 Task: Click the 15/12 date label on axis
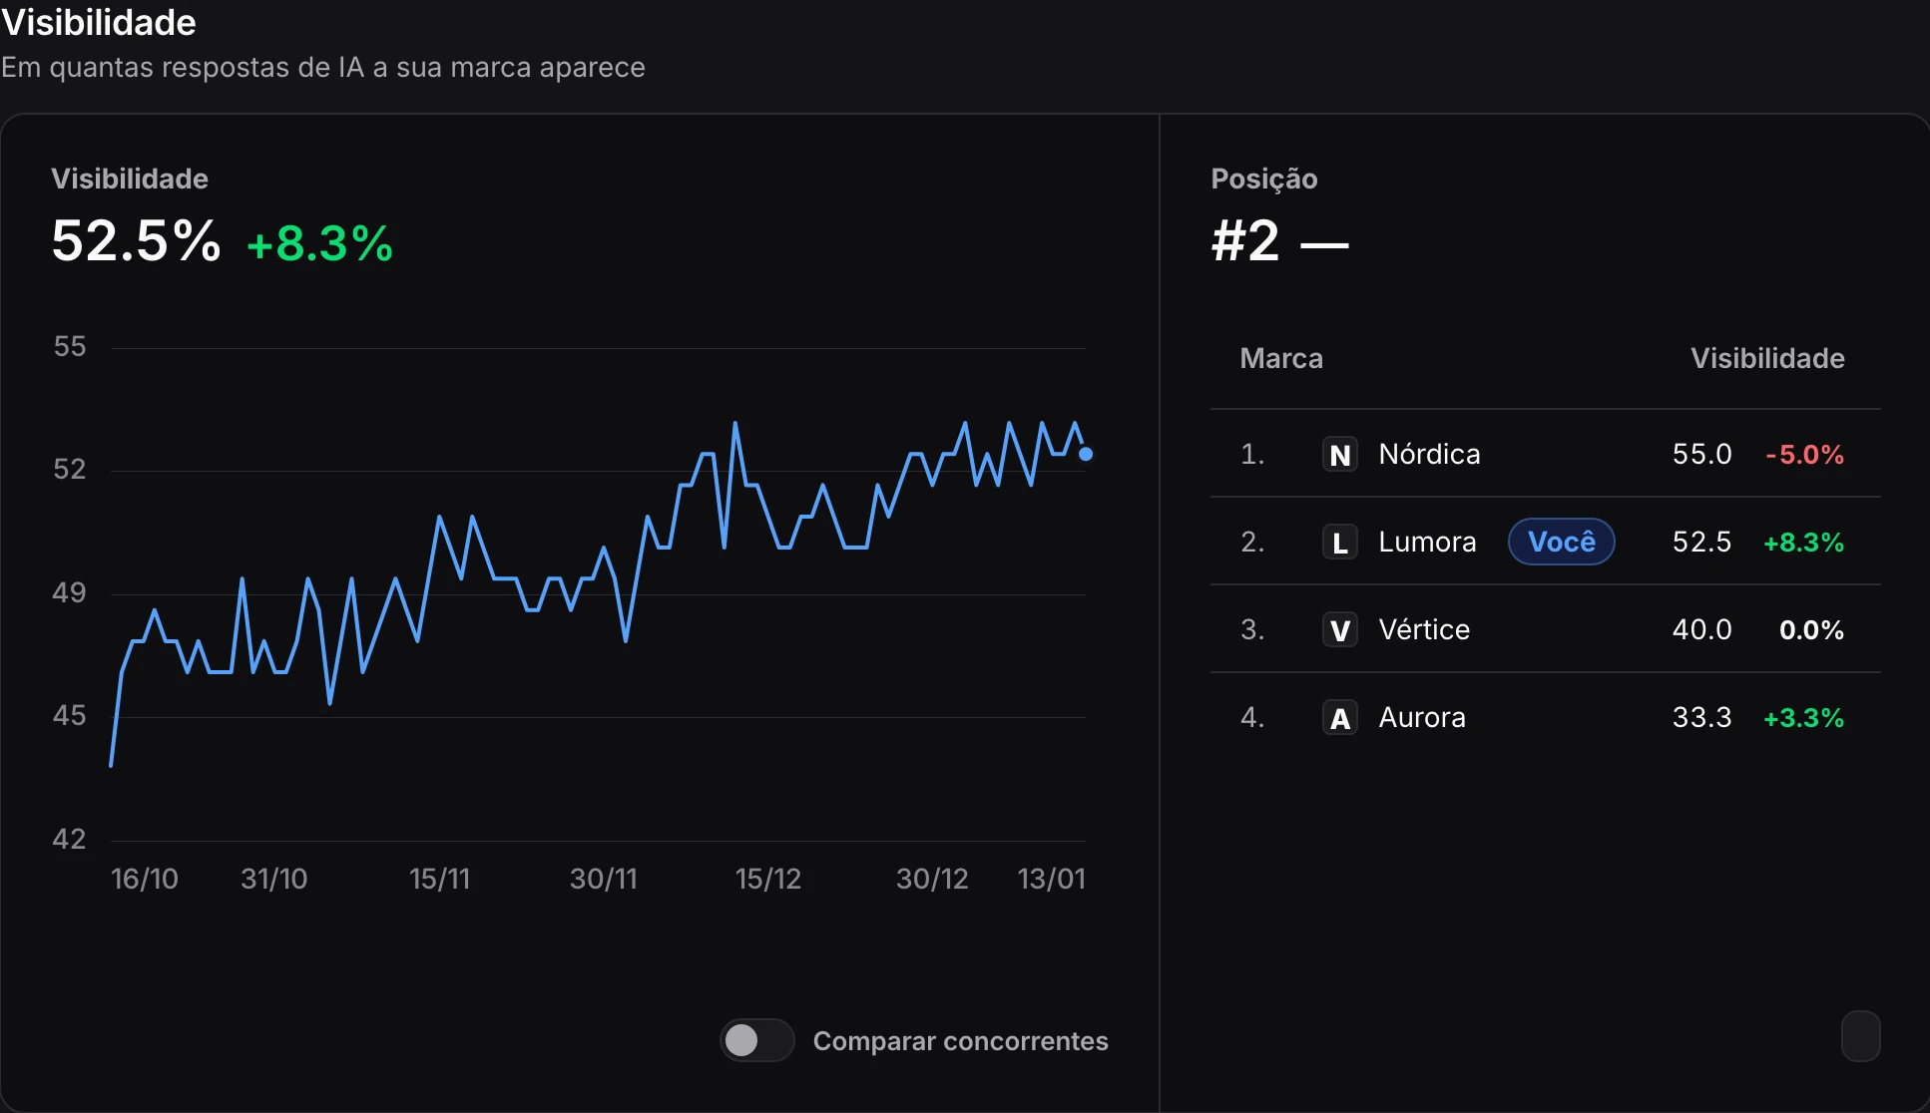pyautogui.click(x=768, y=879)
